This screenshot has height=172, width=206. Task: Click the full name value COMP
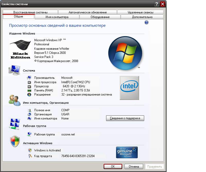pos(65,110)
